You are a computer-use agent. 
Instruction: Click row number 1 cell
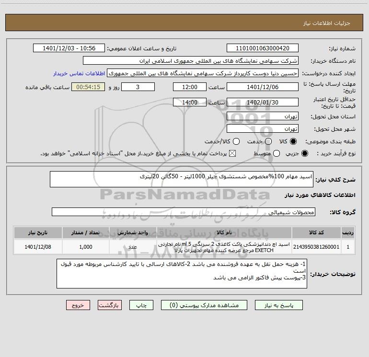(x=348, y=247)
